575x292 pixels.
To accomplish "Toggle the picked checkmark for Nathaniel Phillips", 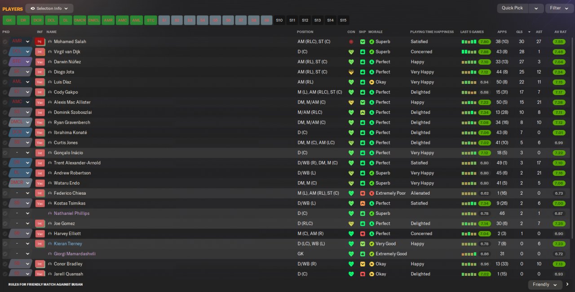I will click(5, 214).
